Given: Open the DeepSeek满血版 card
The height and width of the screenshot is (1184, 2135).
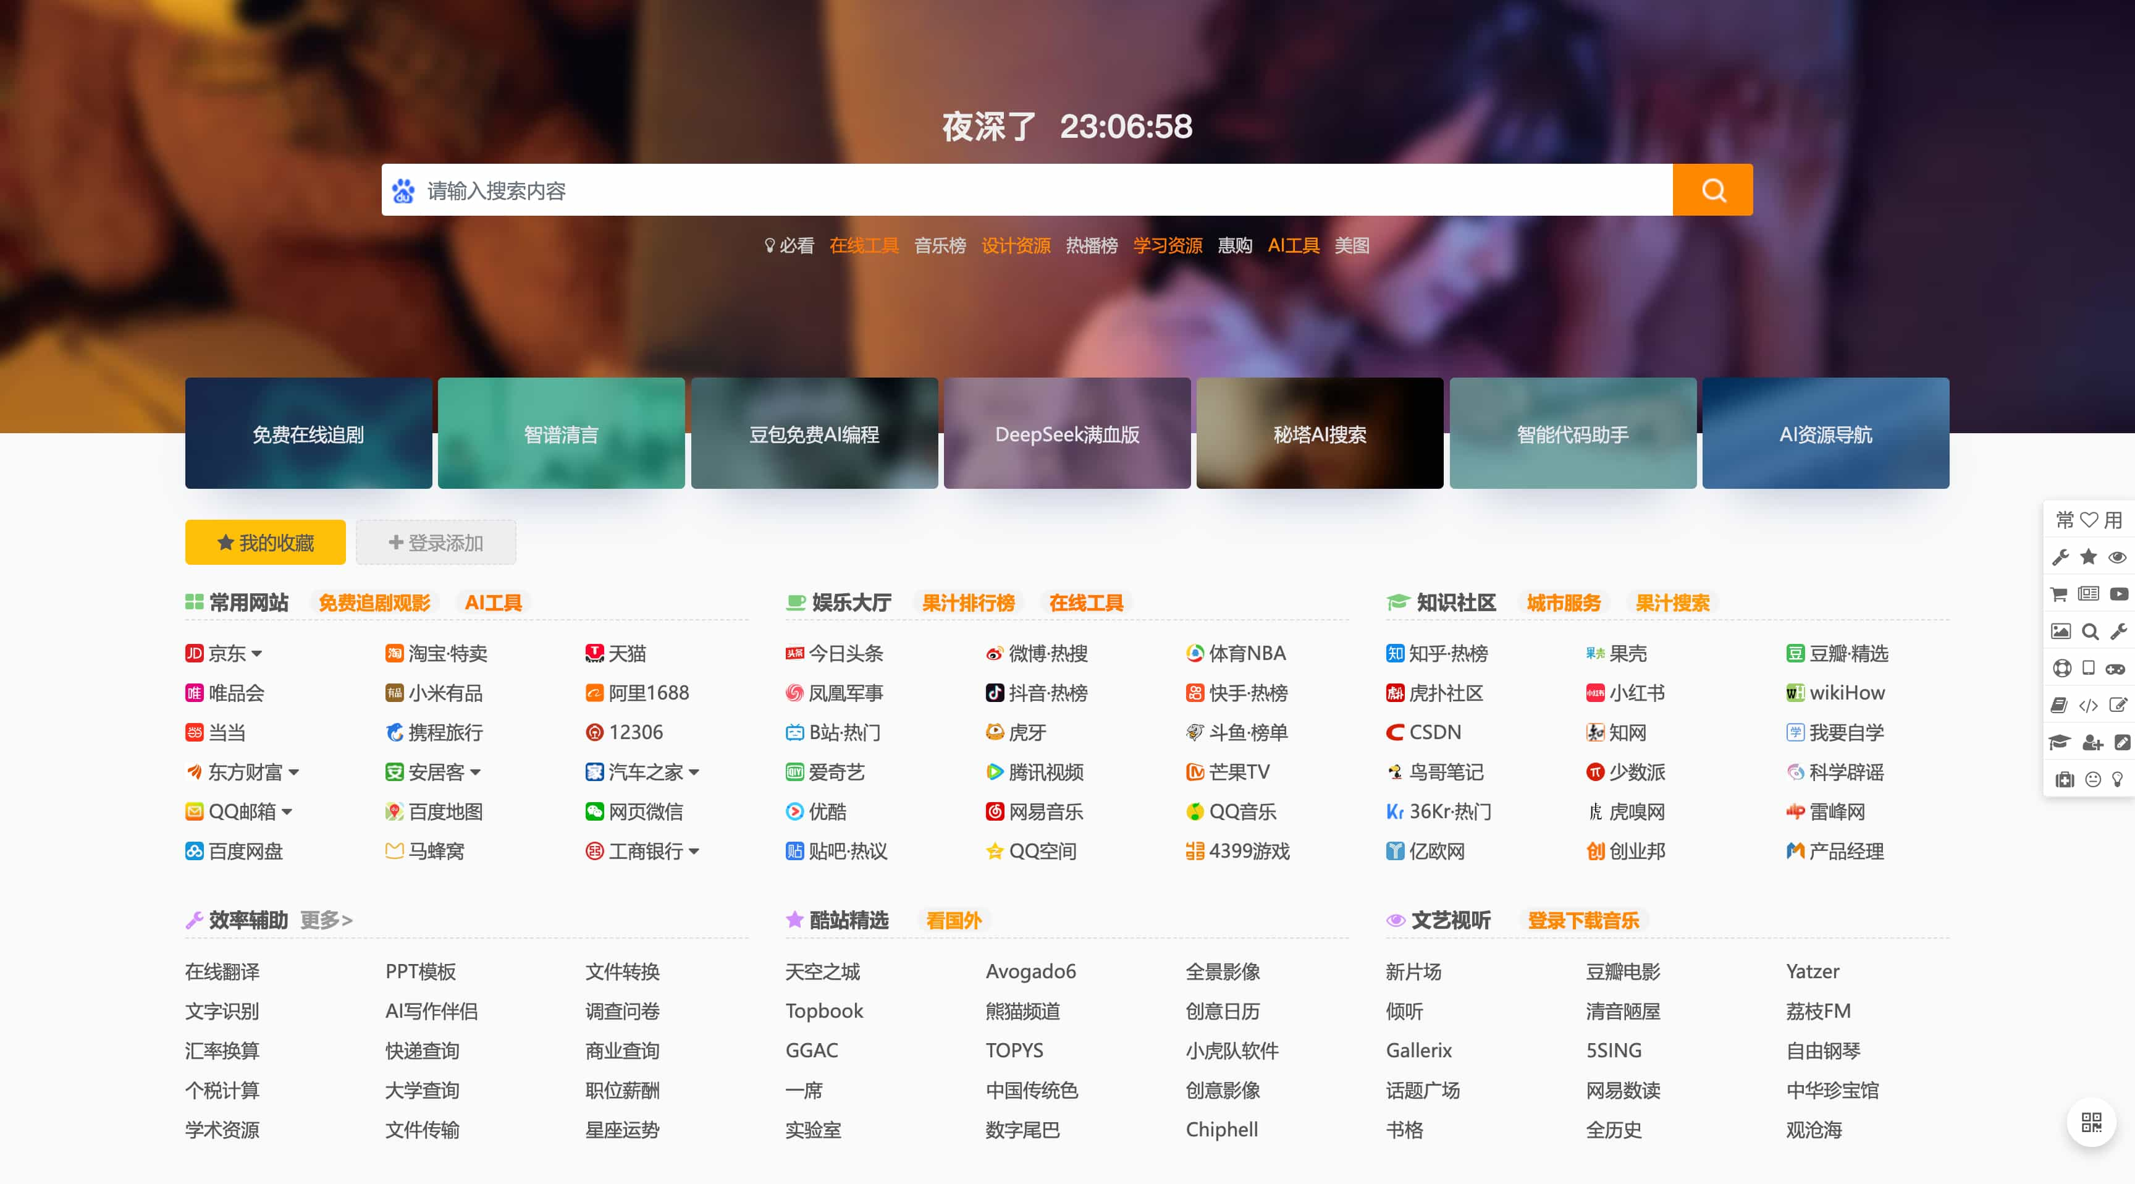Looking at the screenshot, I should 1067,433.
